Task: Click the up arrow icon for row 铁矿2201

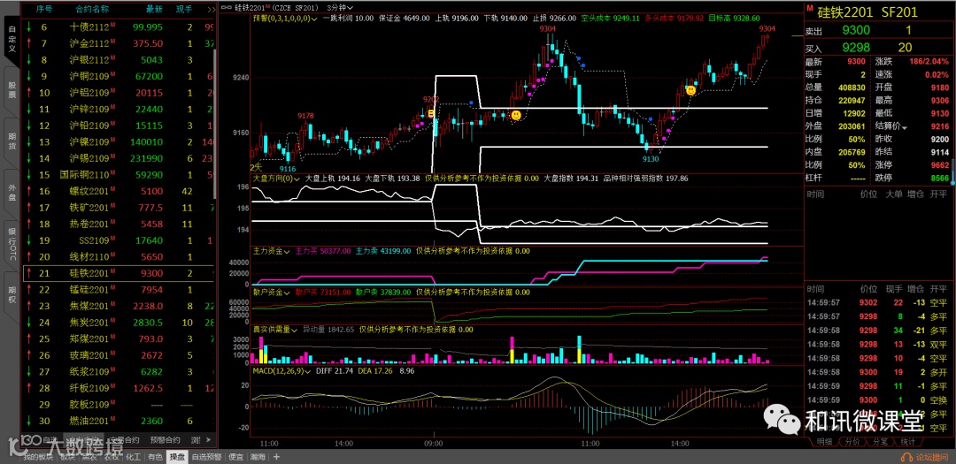Action: [x=28, y=208]
